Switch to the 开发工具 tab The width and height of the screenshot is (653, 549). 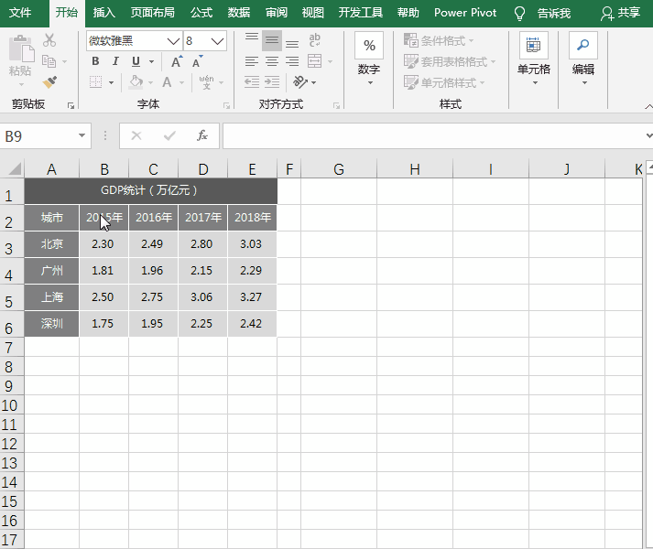pos(360,13)
